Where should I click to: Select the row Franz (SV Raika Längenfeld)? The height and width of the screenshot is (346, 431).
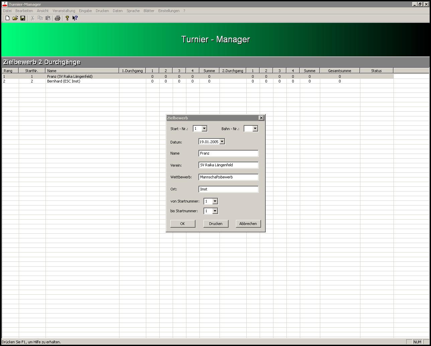(197, 76)
